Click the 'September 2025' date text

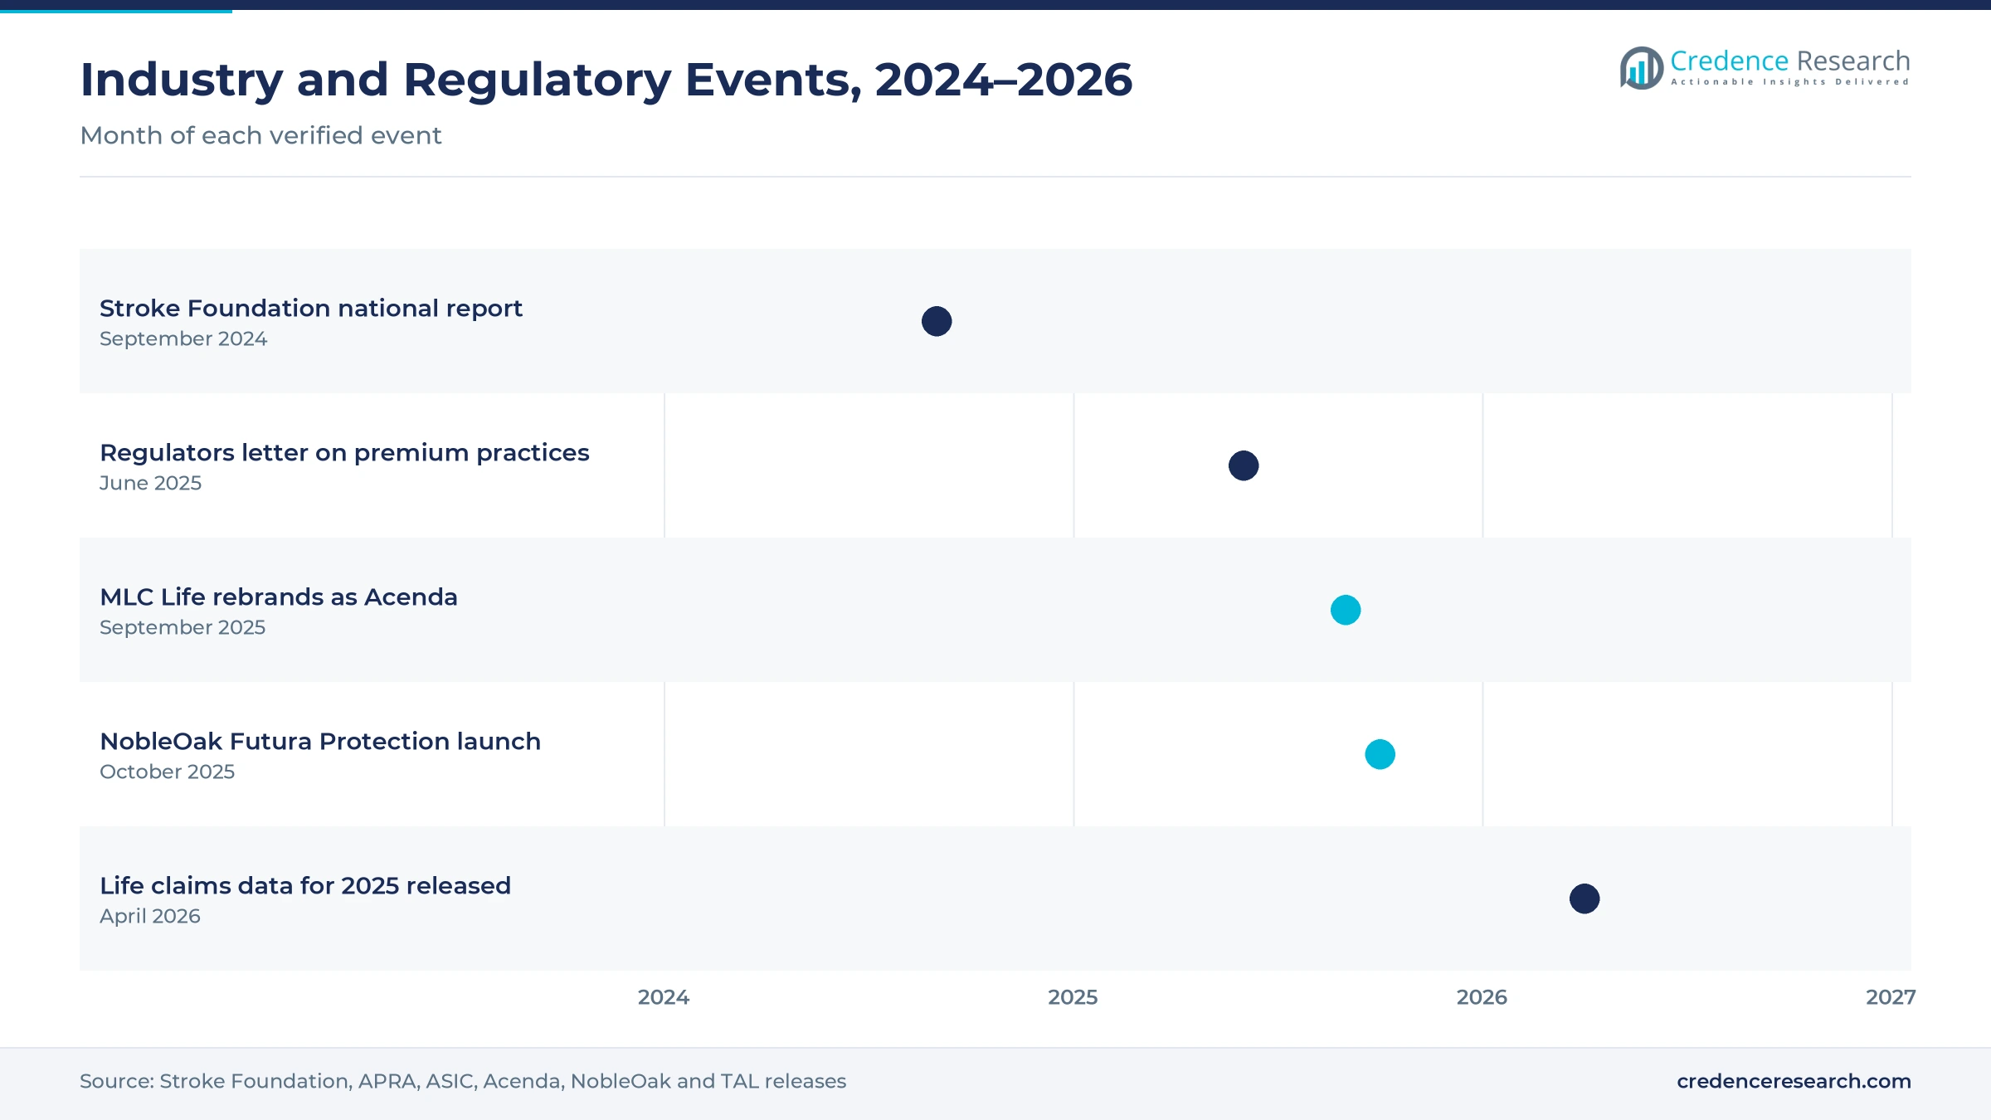tap(183, 627)
